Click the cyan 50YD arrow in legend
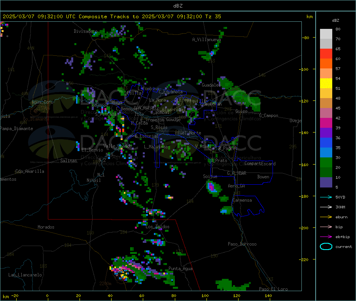 [x=326, y=197]
